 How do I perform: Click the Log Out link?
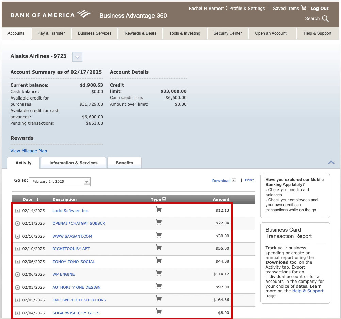[320, 9]
